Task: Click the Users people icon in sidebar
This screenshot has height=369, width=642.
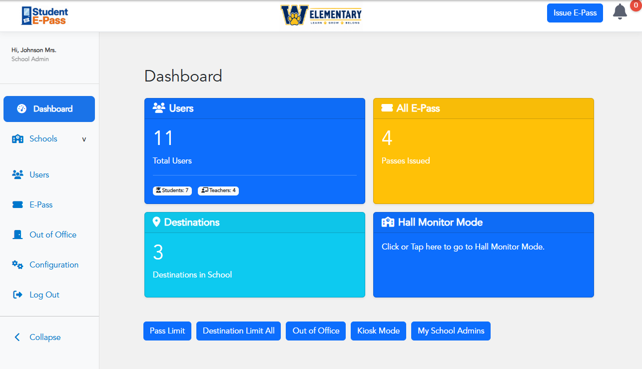Action: [x=17, y=174]
